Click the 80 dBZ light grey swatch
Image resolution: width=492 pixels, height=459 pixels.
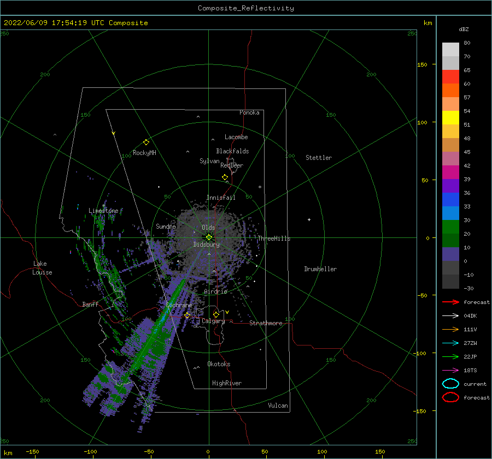[450, 50]
